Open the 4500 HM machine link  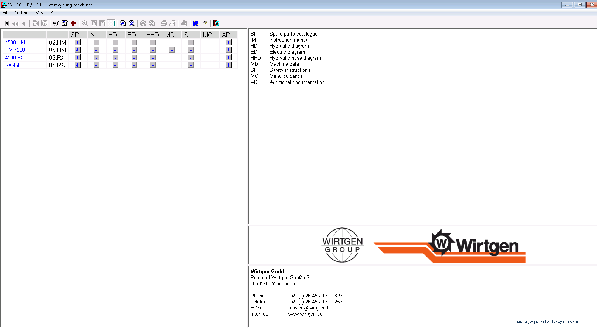[x=15, y=43]
